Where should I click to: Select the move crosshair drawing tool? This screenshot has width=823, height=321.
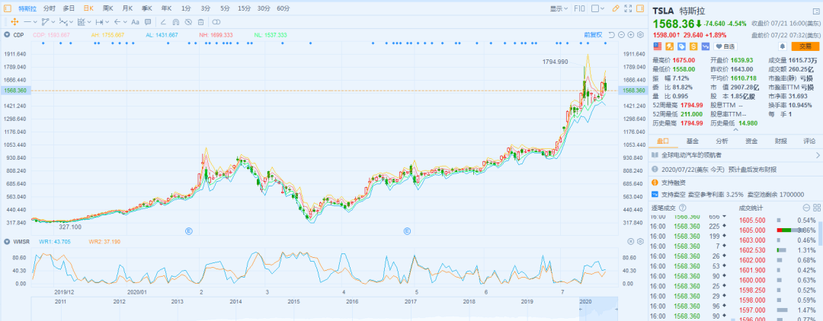(14, 21)
